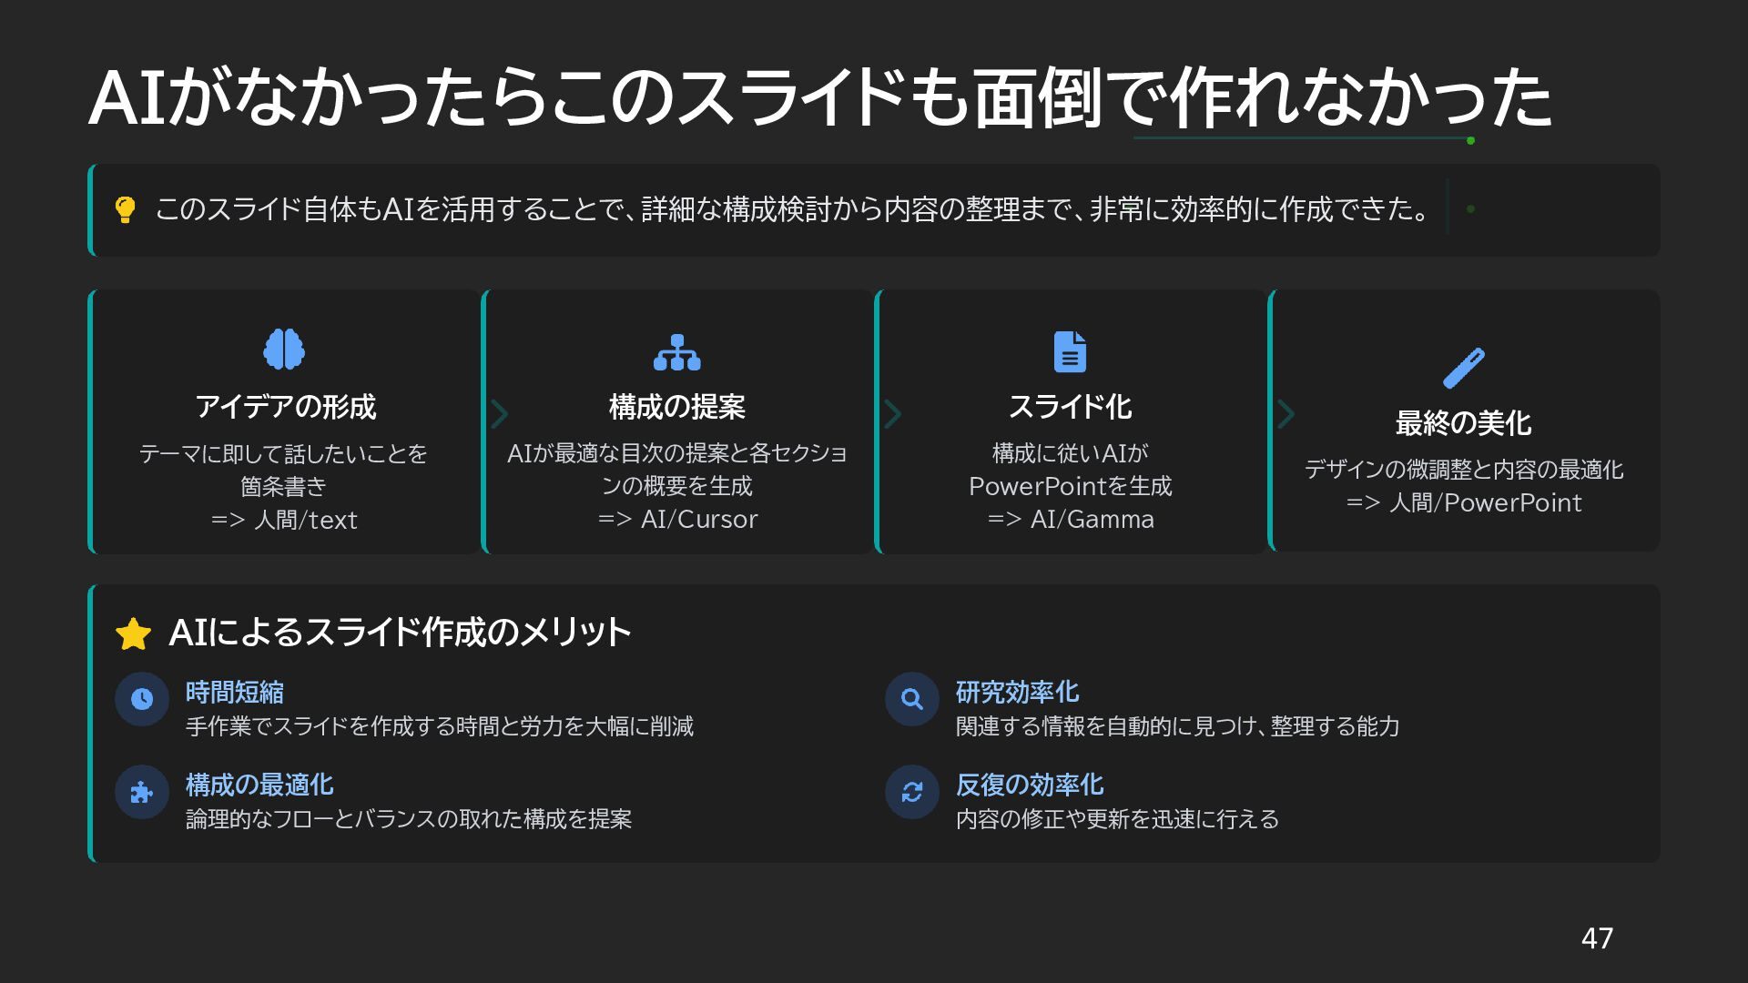Click the 研究効率化 heading link
This screenshot has height=983, width=1748.
click(1017, 693)
